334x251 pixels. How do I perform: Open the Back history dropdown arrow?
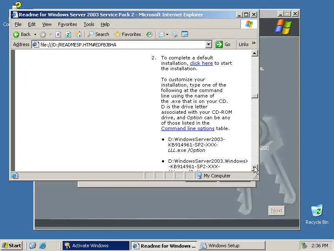point(35,34)
